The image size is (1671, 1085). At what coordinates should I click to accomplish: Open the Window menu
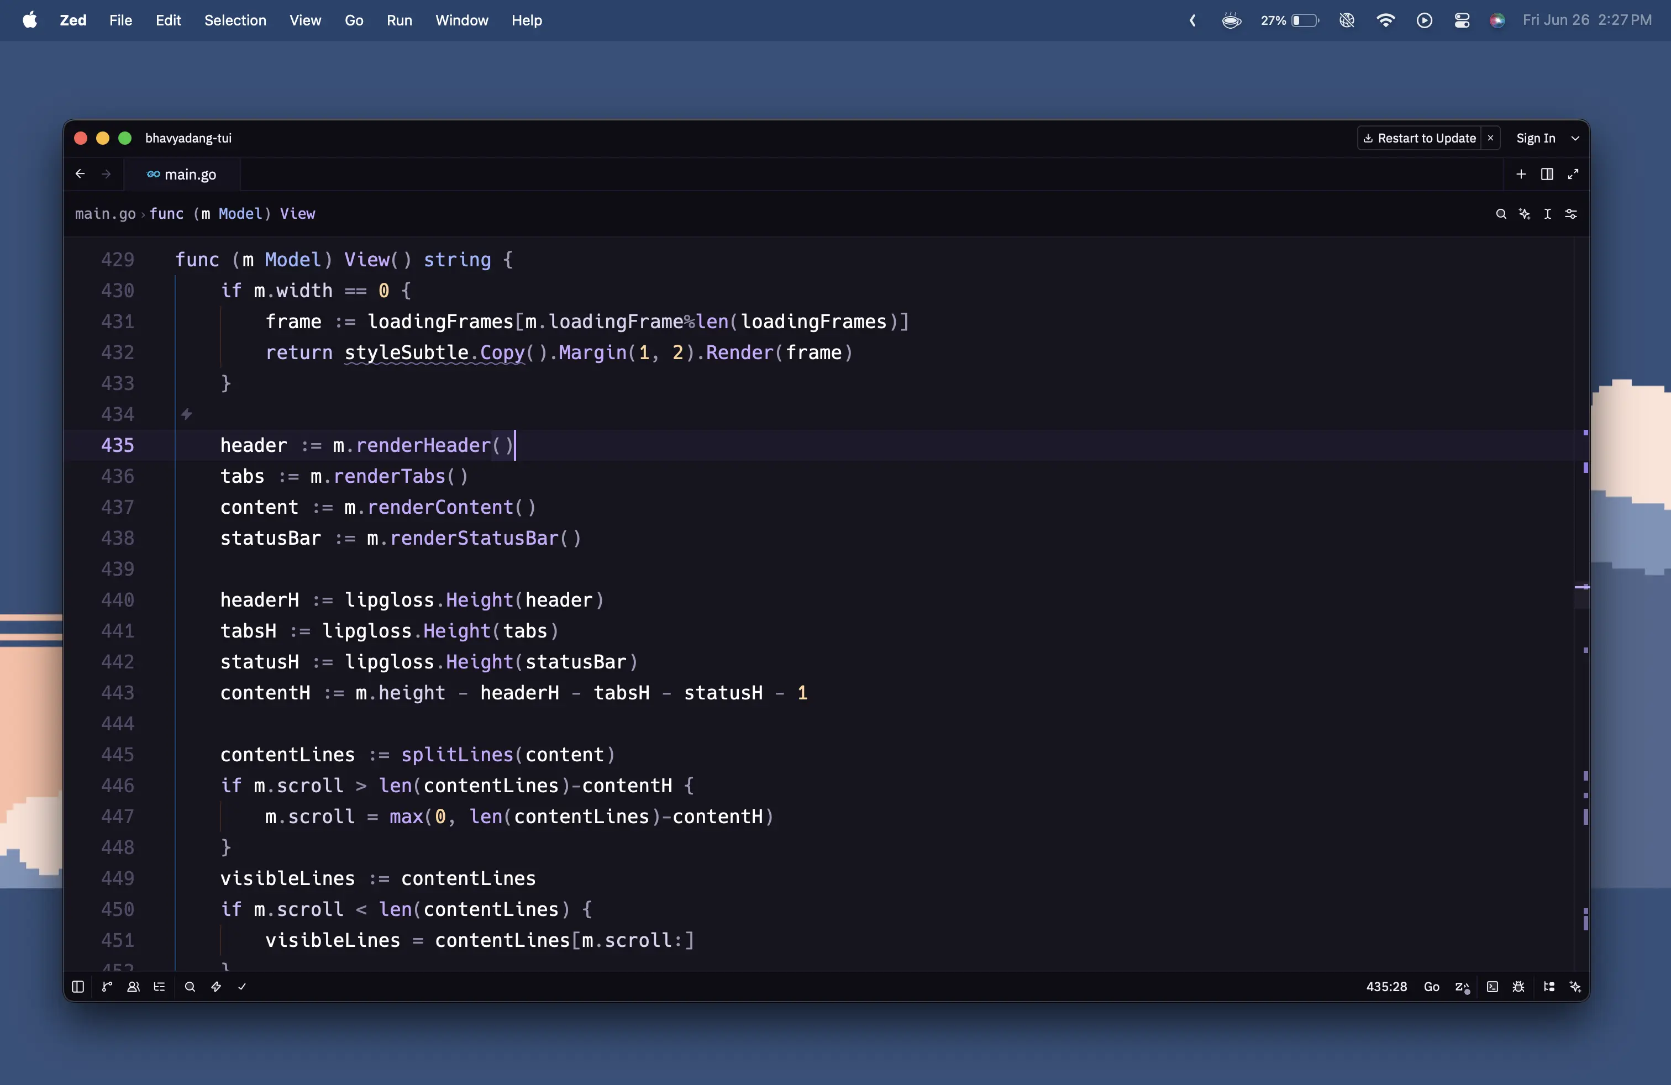462,20
